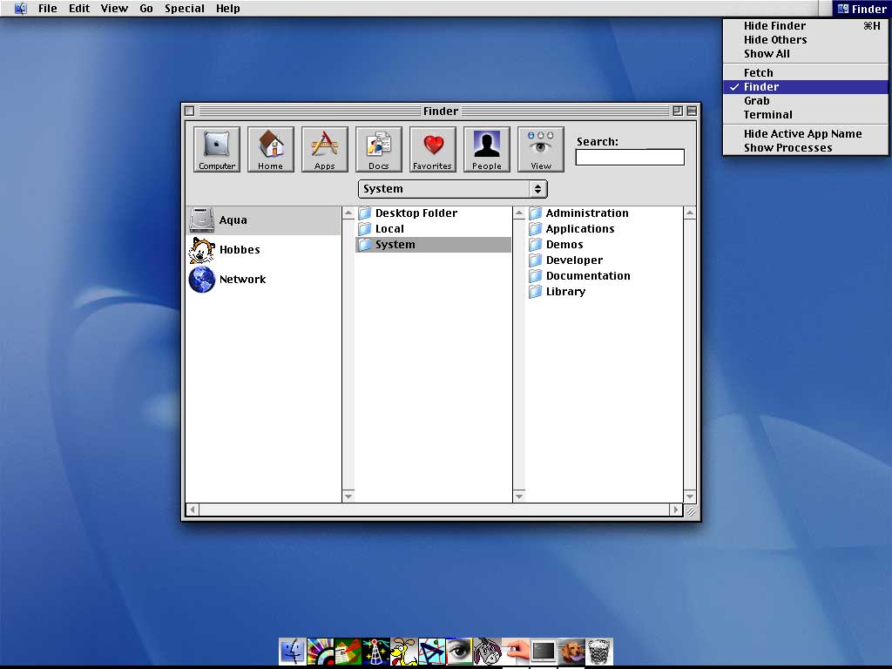Click the horizontal scrollbar track at window bottom

click(434, 510)
